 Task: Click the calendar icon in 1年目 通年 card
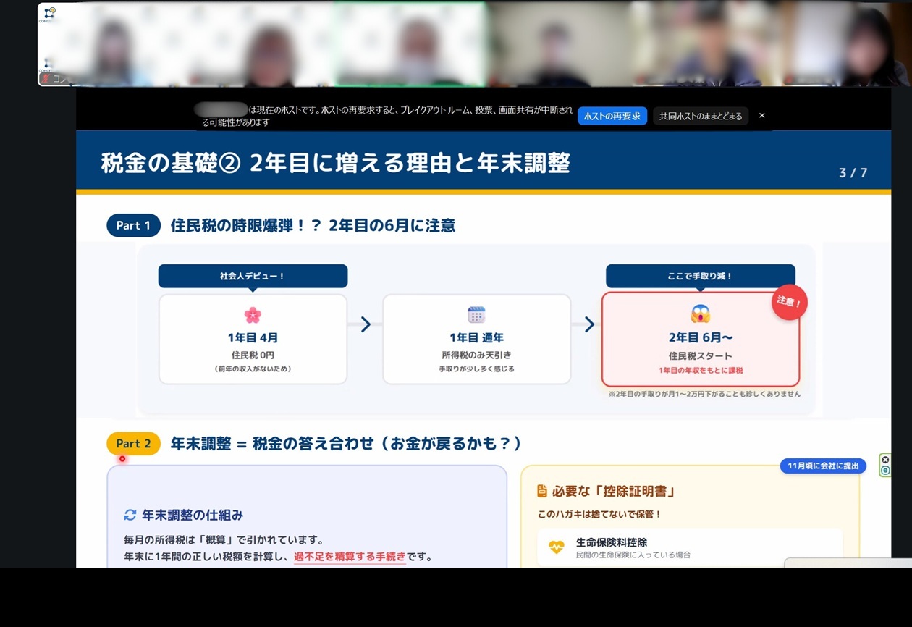(x=476, y=315)
